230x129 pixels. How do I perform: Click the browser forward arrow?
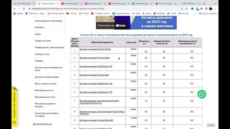point(19,9)
